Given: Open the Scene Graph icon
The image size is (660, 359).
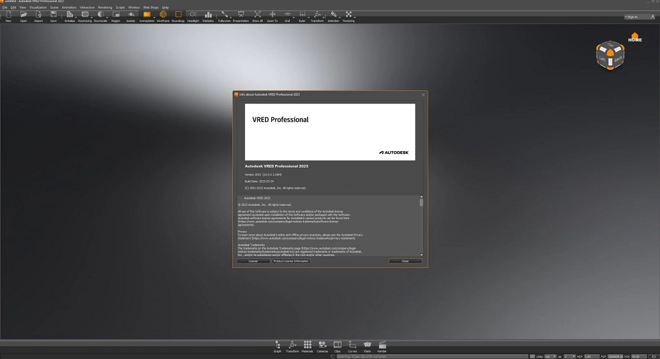Looking at the screenshot, I should pyautogui.click(x=277, y=345).
